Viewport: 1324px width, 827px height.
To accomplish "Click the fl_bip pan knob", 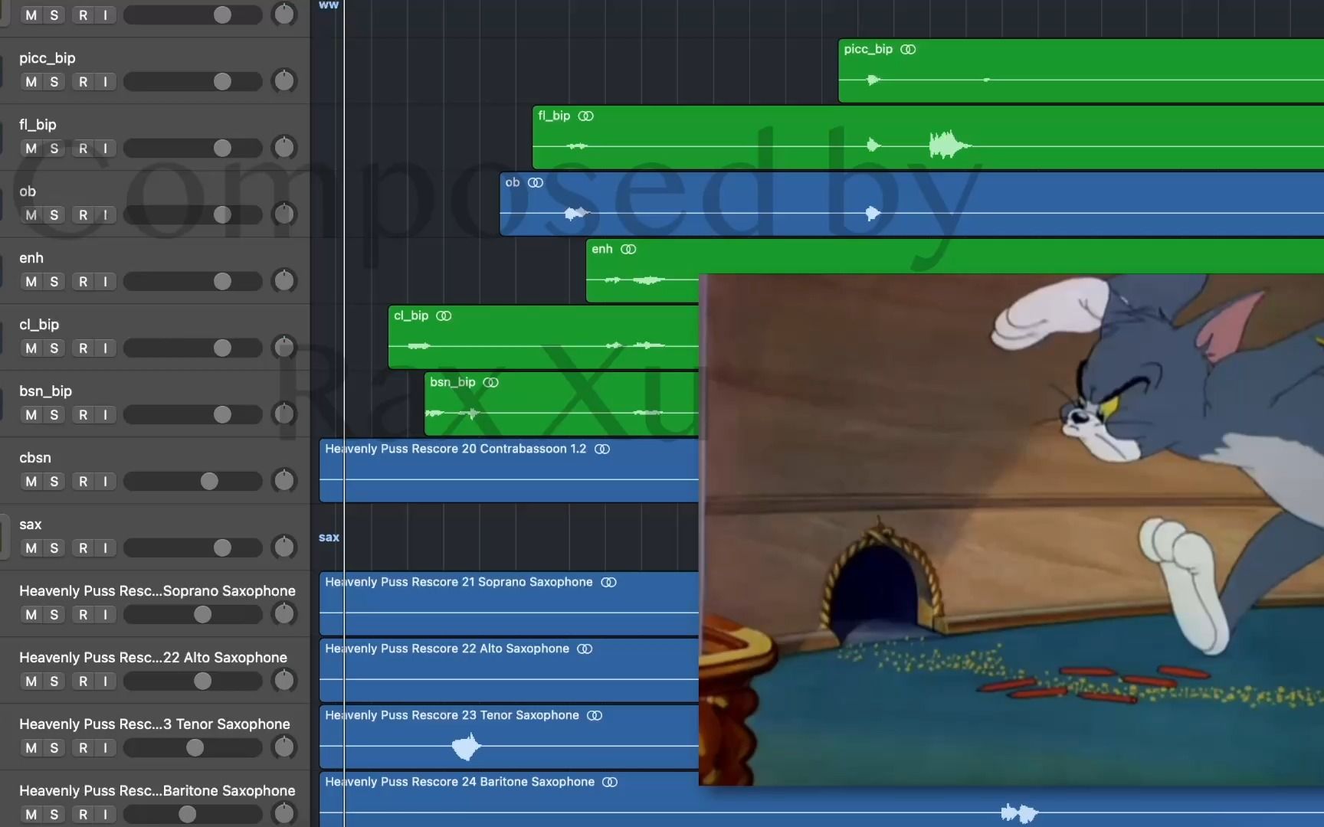I will (x=284, y=147).
